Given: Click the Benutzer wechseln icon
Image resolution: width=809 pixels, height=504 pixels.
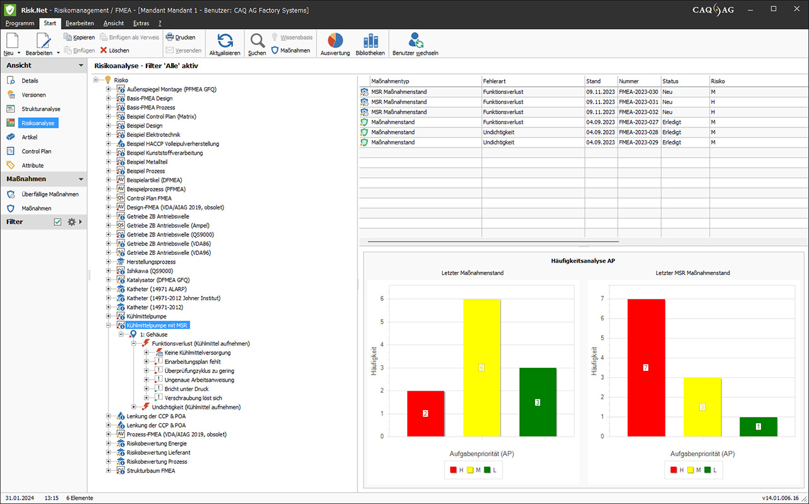Looking at the screenshot, I should (416, 40).
